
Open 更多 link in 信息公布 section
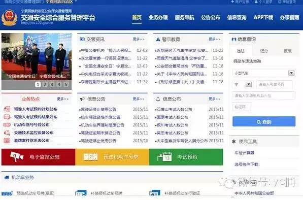point(215,99)
